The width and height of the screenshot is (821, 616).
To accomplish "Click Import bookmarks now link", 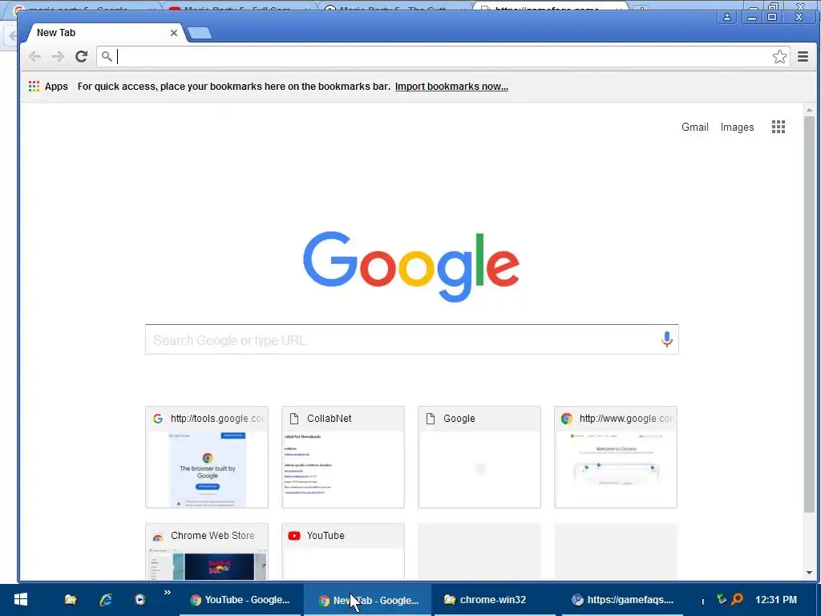I will click(x=451, y=87).
